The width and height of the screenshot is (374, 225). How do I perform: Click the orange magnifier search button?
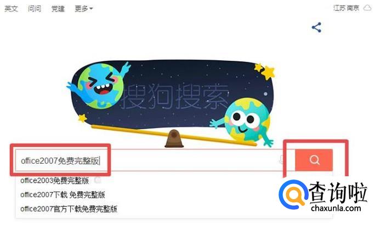click(314, 160)
